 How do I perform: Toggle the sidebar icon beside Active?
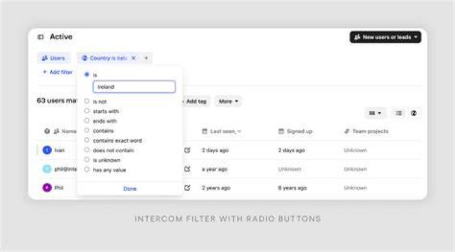click(40, 37)
